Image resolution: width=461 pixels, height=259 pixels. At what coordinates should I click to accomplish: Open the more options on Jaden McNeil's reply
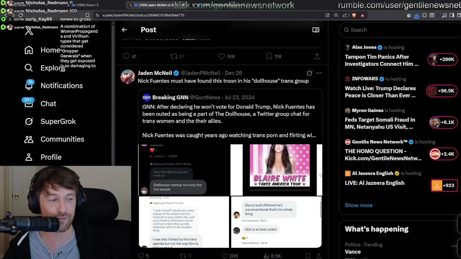coord(319,73)
